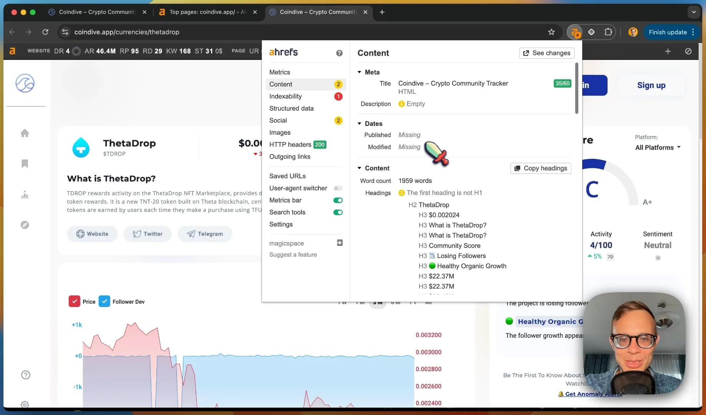Image resolution: width=706 pixels, height=415 pixels.
Task: Open the Twitter link button
Action: (148, 234)
